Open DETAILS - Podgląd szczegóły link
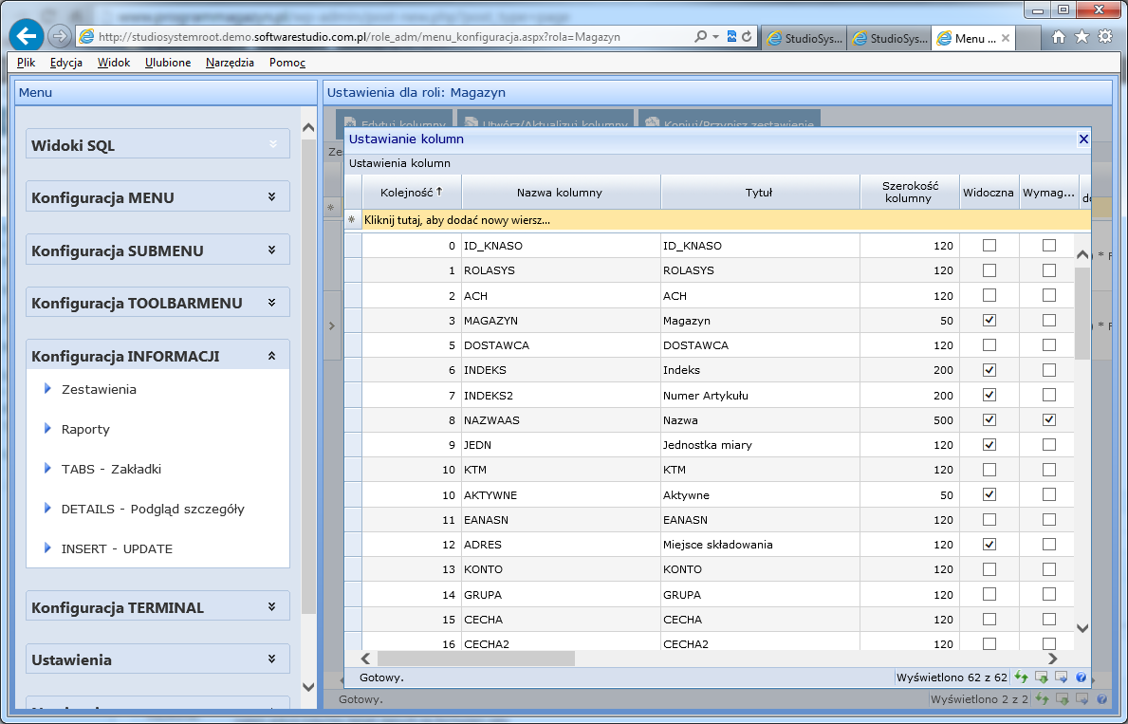 click(x=153, y=509)
